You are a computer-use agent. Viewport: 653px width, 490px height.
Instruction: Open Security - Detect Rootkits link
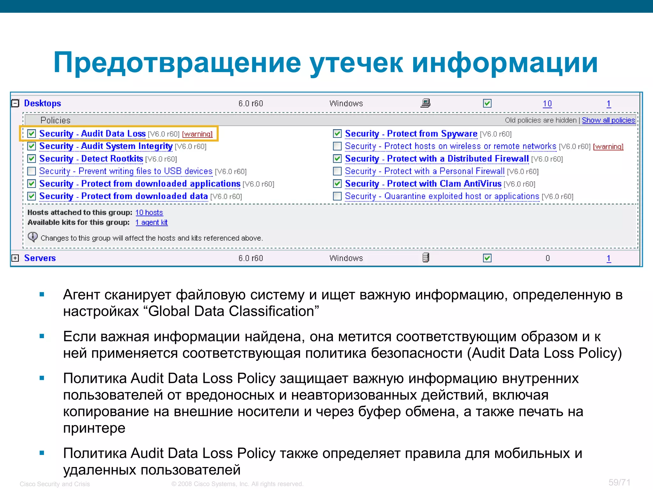tap(91, 159)
